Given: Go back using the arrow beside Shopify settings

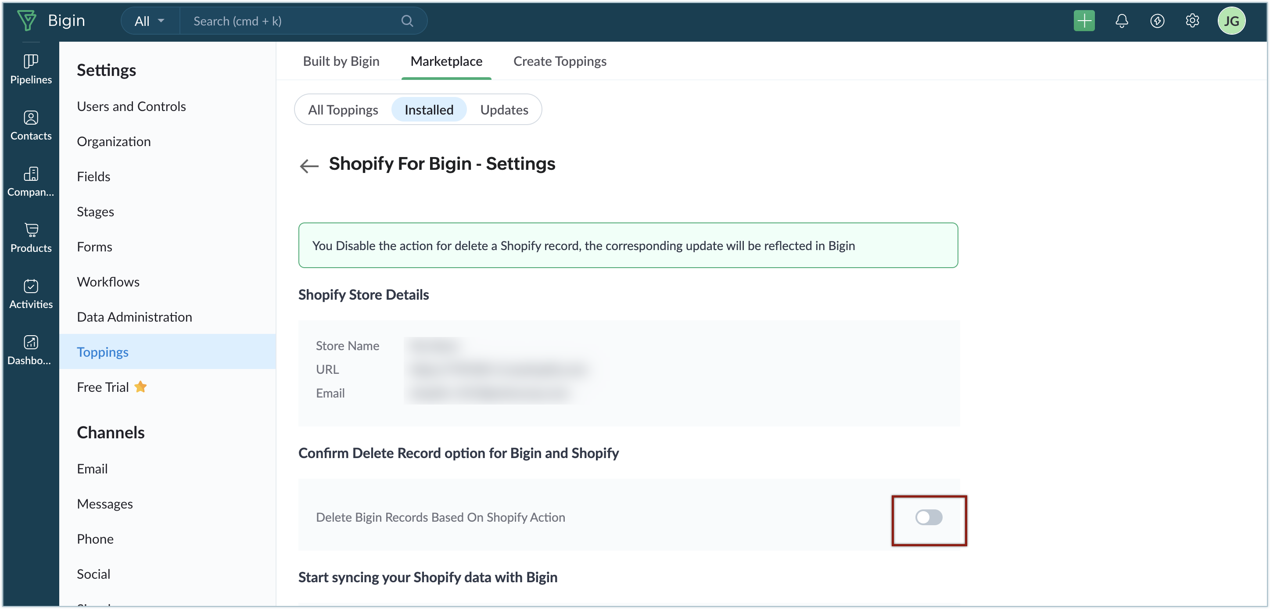Looking at the screenshot, I should (x=309, y=166).
